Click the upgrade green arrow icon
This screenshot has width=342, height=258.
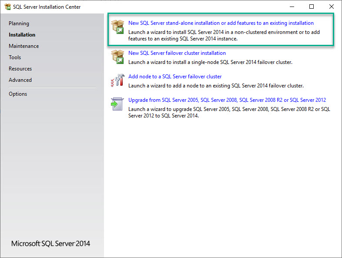(117, 104)
